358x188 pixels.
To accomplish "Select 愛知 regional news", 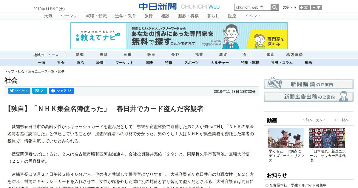I will 80,55.
